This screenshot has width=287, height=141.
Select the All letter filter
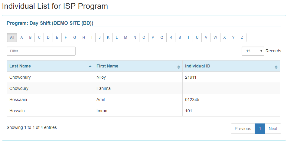(12, 38)
